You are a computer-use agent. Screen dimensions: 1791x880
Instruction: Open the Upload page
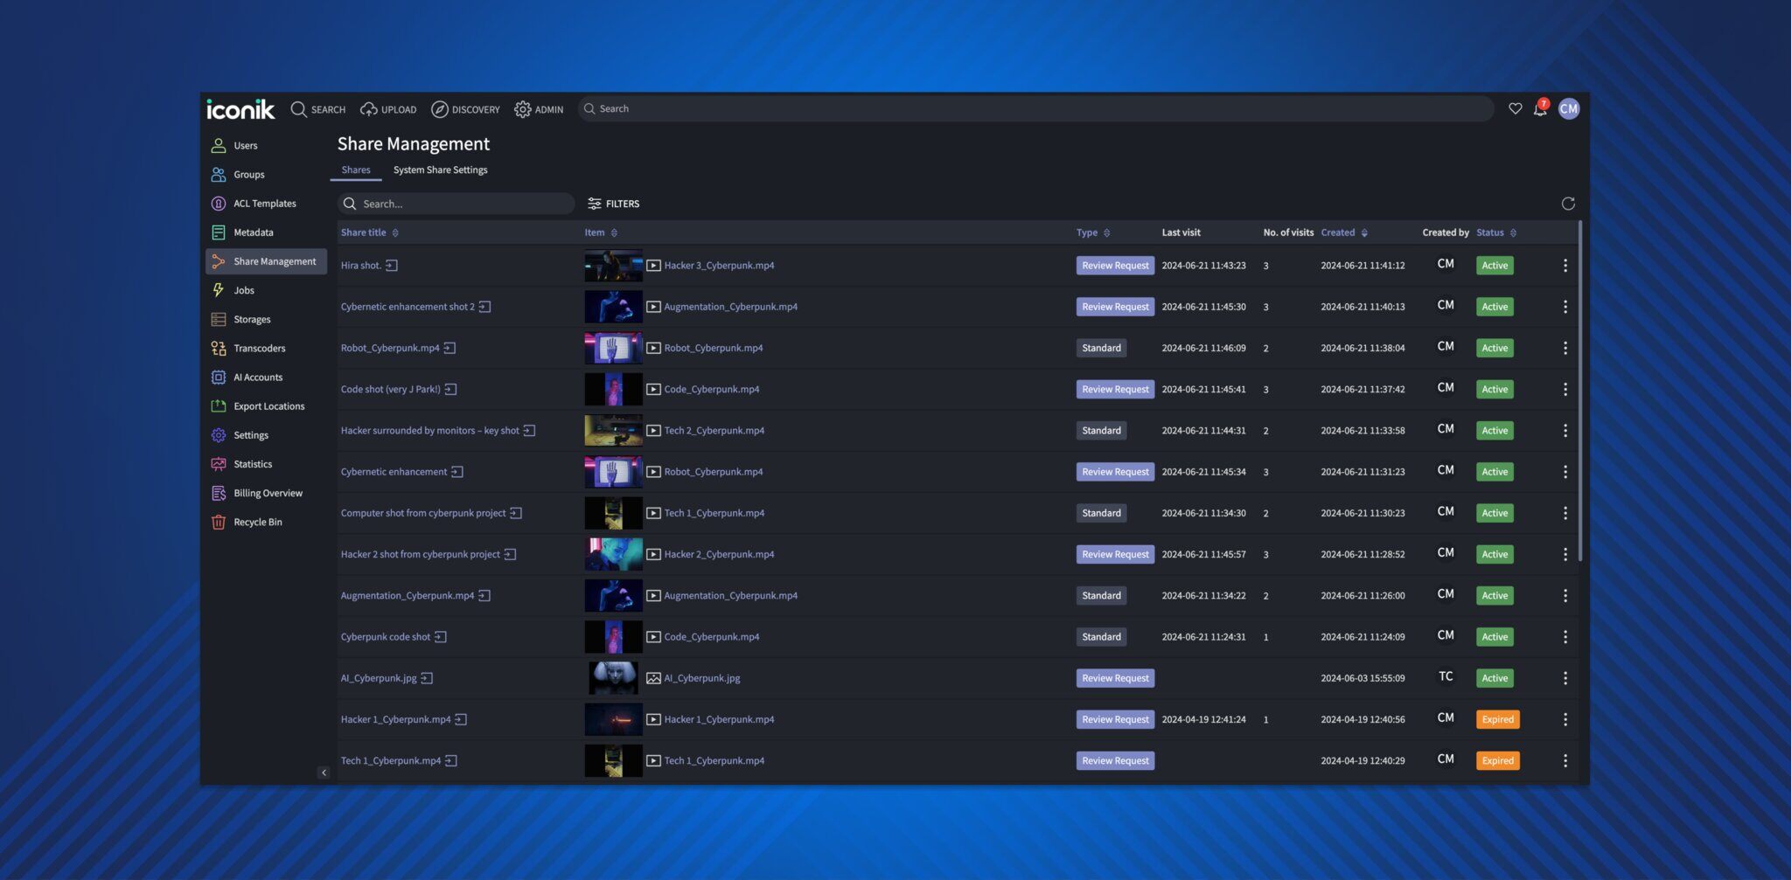coord(388,109)
